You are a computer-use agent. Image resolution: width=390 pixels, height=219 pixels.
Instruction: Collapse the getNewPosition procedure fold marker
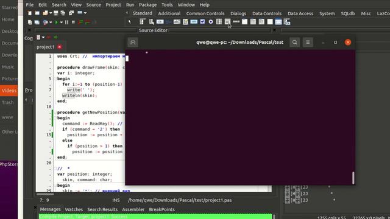point(55,112)
